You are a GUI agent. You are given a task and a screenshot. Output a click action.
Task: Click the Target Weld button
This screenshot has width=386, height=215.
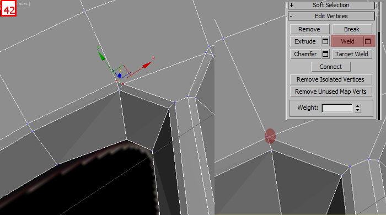[352, 54]
